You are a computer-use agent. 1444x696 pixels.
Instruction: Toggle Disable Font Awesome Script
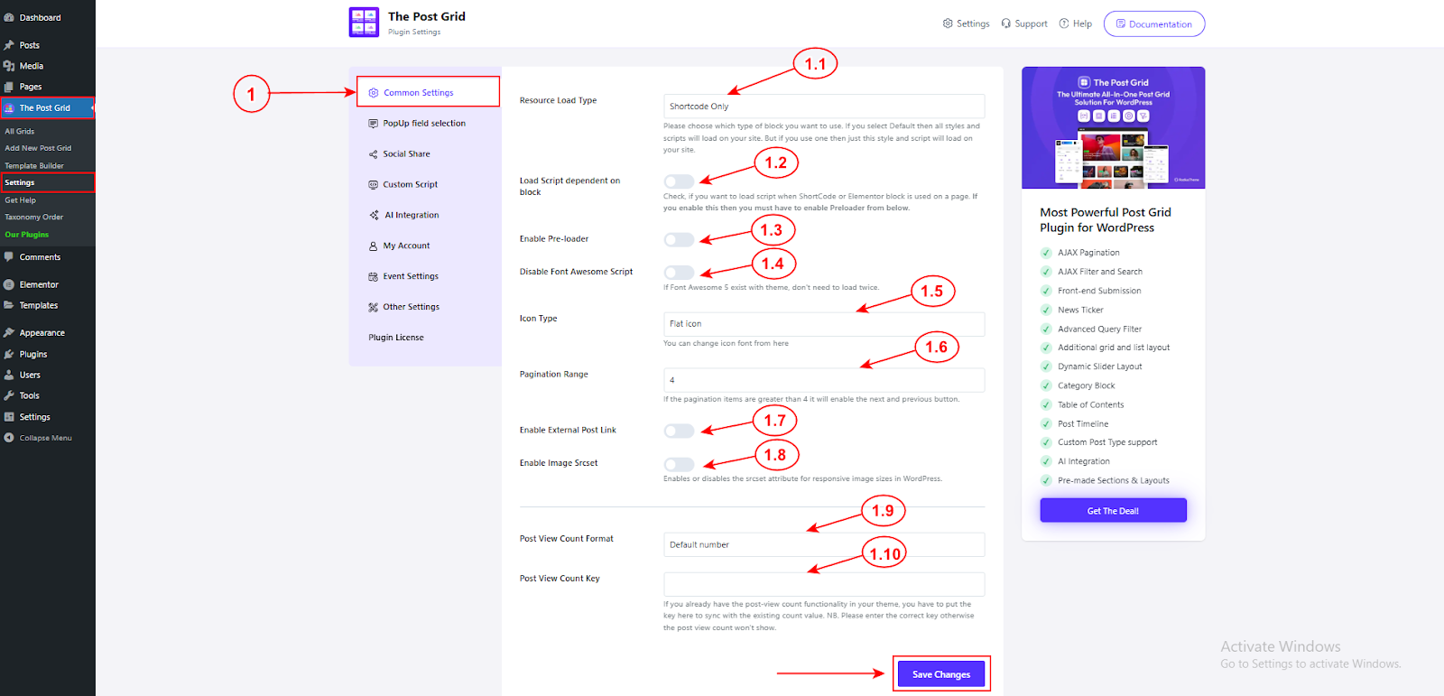[679, 273]
